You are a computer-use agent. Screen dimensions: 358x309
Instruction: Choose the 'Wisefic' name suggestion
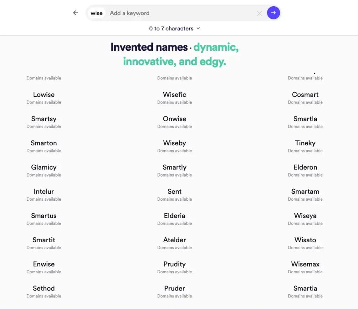[174, 95]
